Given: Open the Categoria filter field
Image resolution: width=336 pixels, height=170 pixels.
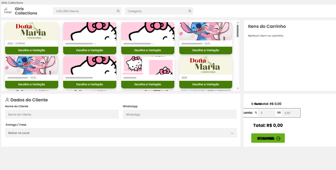Looking at the screenshot, I should [x=156, y=11].
